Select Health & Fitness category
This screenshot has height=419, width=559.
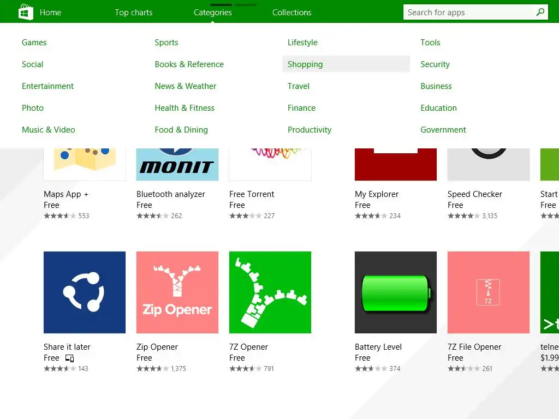pyautogui.click(x=185, y=108)
